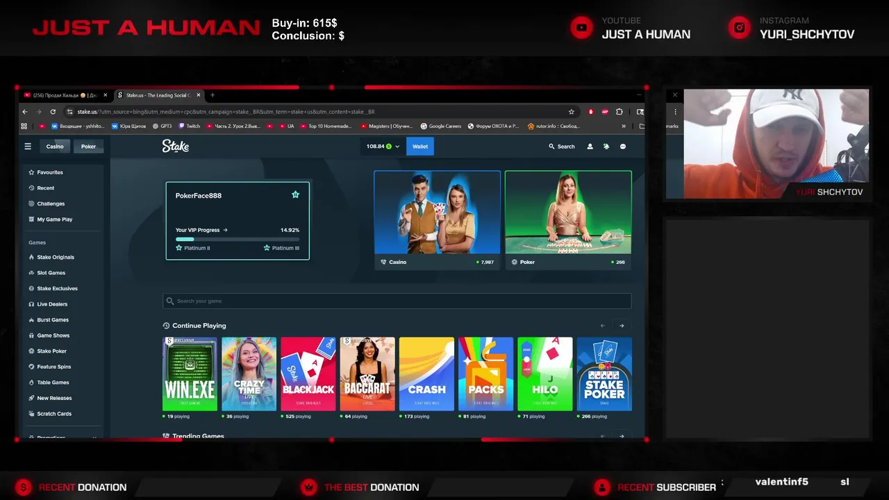Open Live Dealers category
889x500 pixels.
click(52, 304)
